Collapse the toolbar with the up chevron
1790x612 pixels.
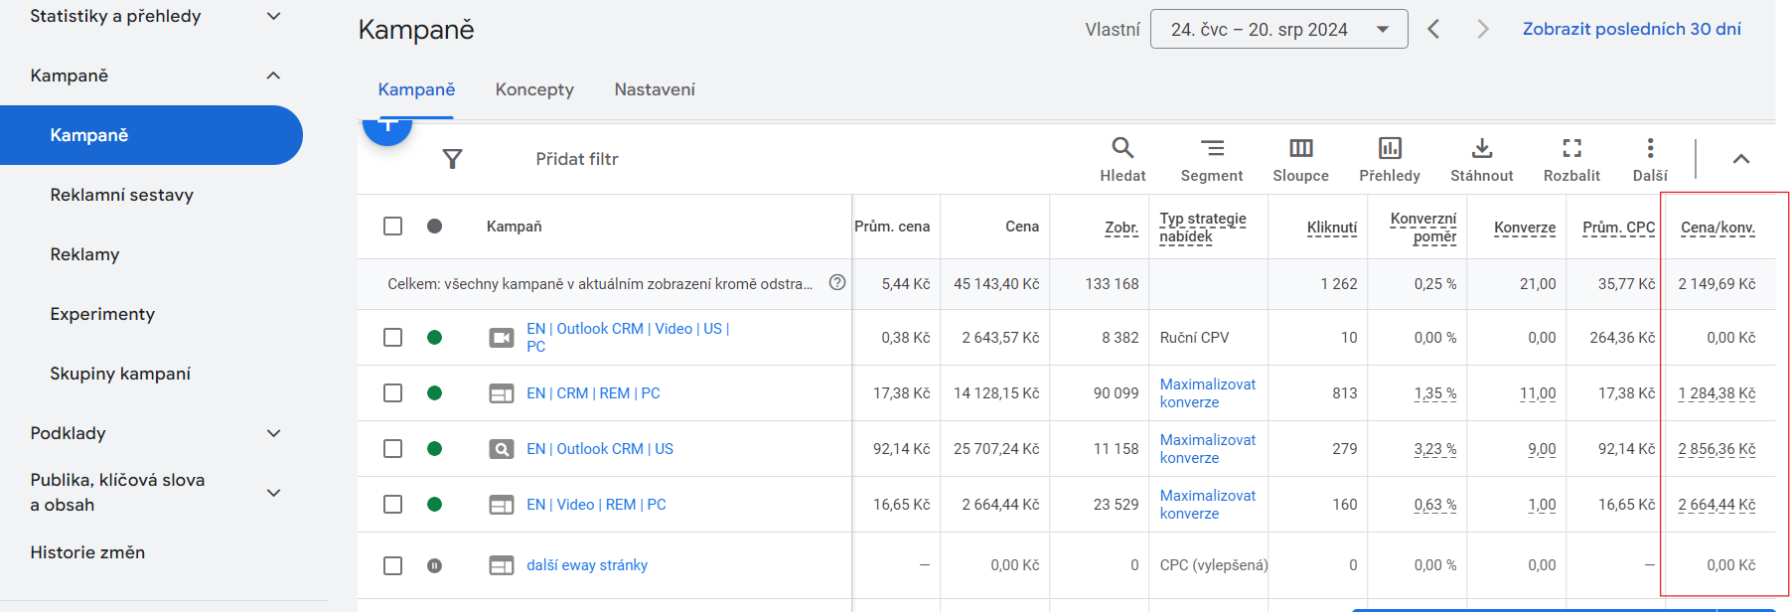(x=1740, y=159)
